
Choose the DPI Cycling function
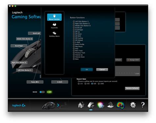click(x=74, y=38)
